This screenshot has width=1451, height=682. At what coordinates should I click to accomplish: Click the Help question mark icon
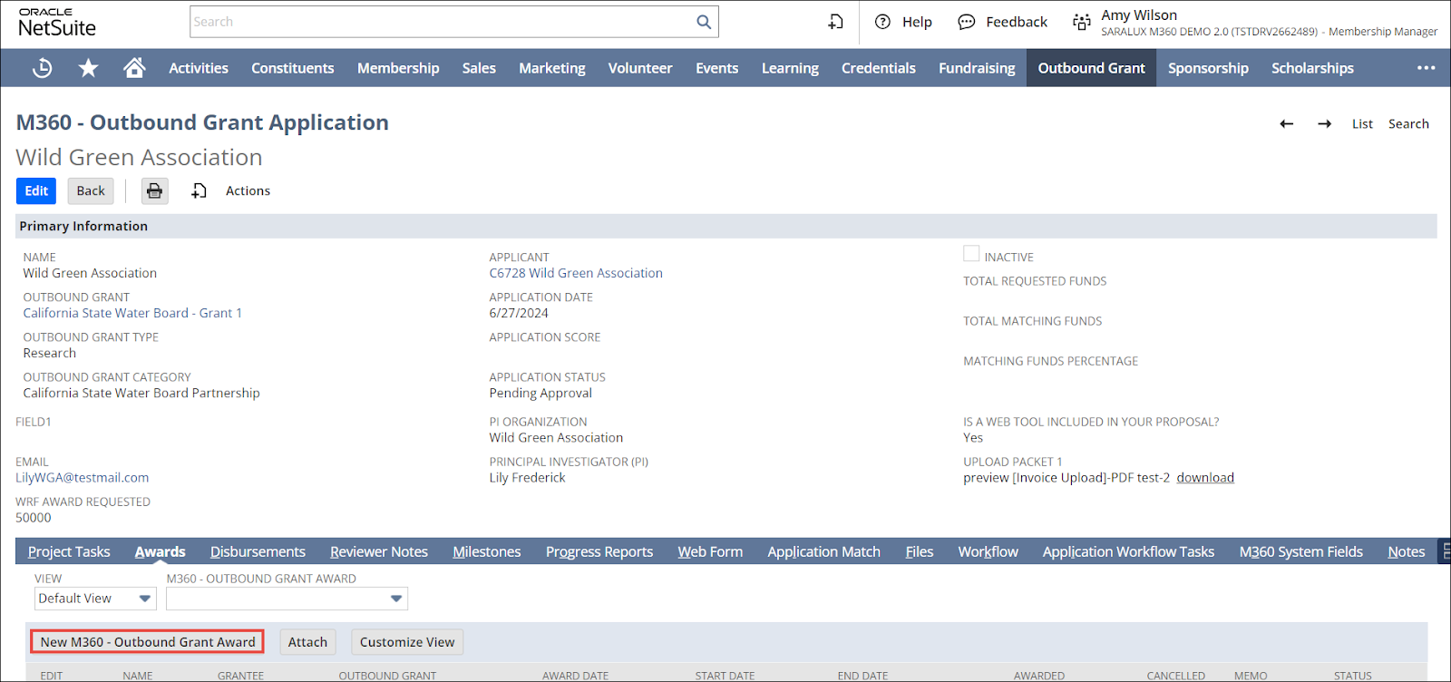point(882,22)
